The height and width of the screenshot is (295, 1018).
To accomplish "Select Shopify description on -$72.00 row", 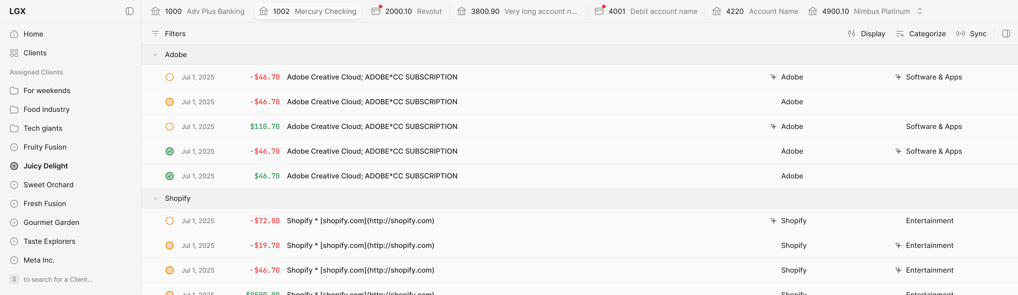I will tap(361, 221).
